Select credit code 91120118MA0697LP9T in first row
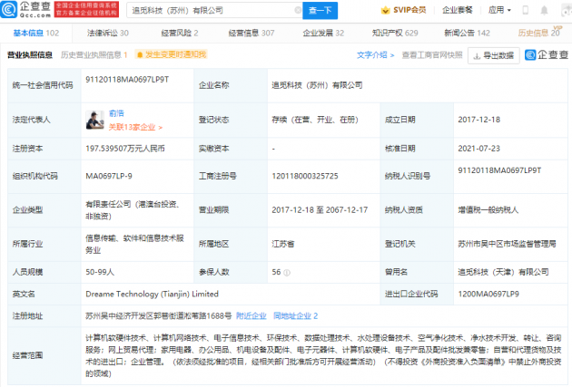The image size is (572, 387). [127, 80]
